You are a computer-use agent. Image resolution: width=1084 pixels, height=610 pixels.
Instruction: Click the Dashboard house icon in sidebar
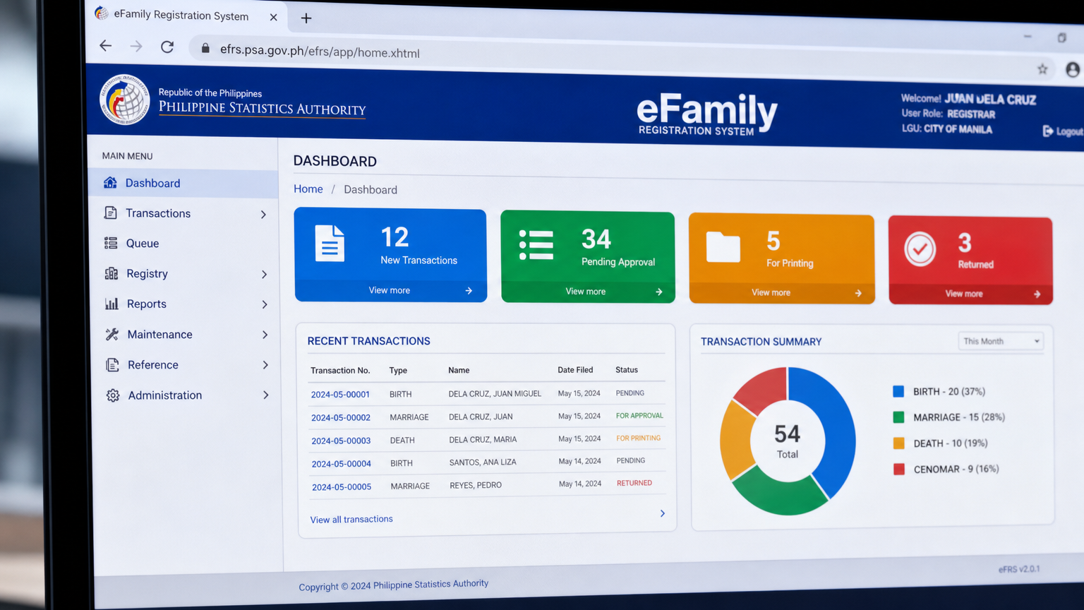point(110,183)
